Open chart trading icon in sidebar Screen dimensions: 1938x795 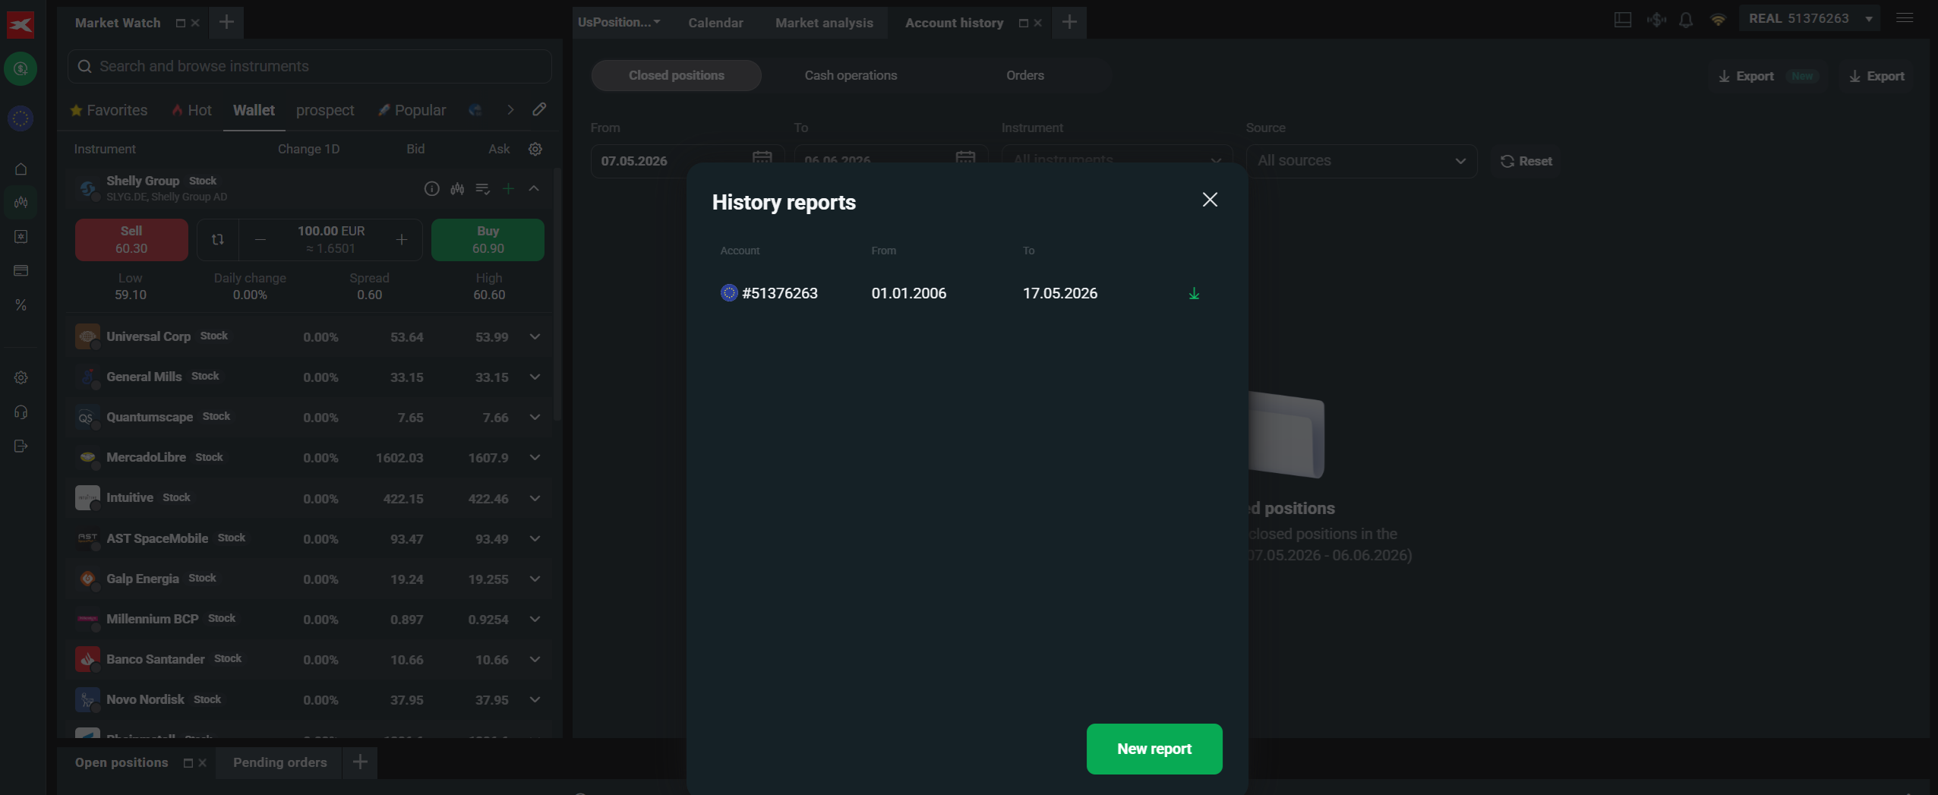point(21,203)
